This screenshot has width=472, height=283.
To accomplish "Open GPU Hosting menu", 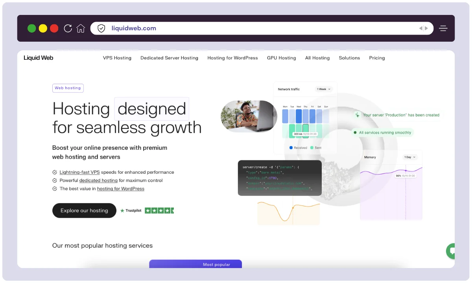I will [x=282, y=58].
